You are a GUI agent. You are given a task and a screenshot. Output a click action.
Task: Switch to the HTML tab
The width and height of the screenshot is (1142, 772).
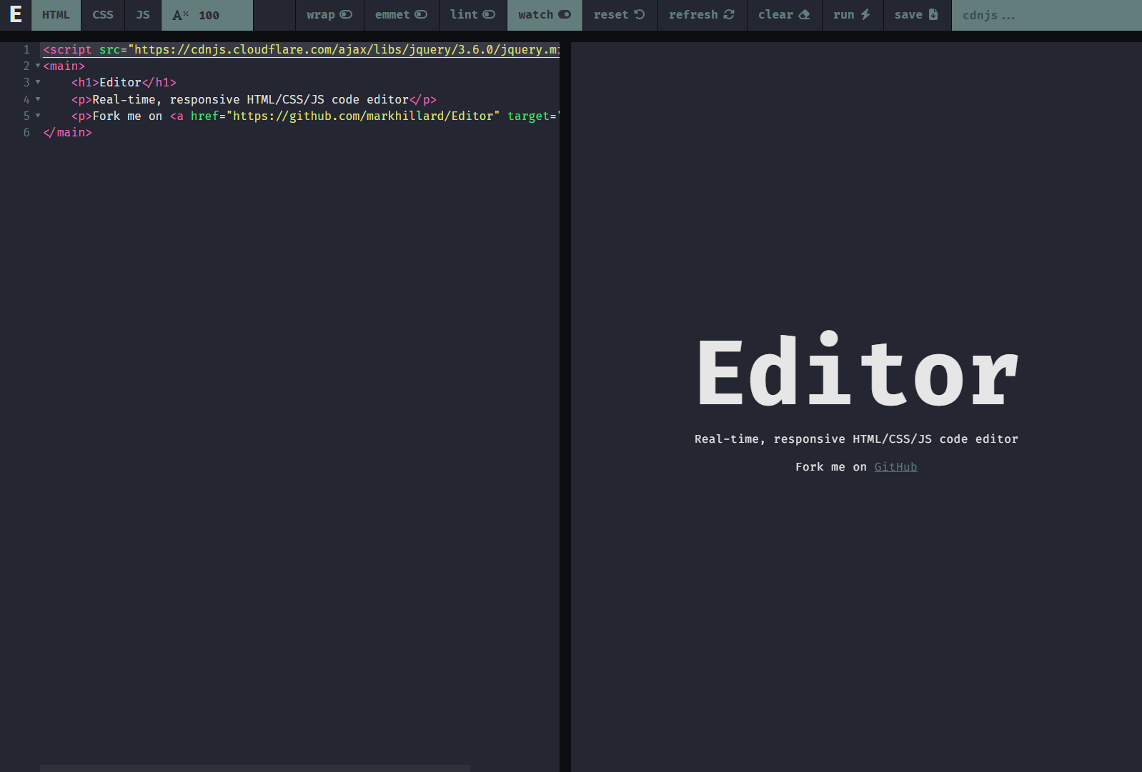tap(56, 15)
